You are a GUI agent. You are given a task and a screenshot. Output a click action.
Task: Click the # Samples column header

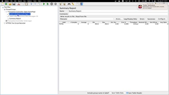74,22
